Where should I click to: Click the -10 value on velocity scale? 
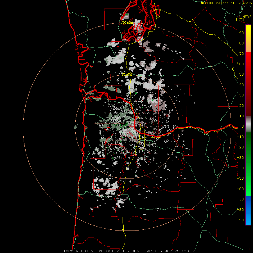tap(240, 137)
